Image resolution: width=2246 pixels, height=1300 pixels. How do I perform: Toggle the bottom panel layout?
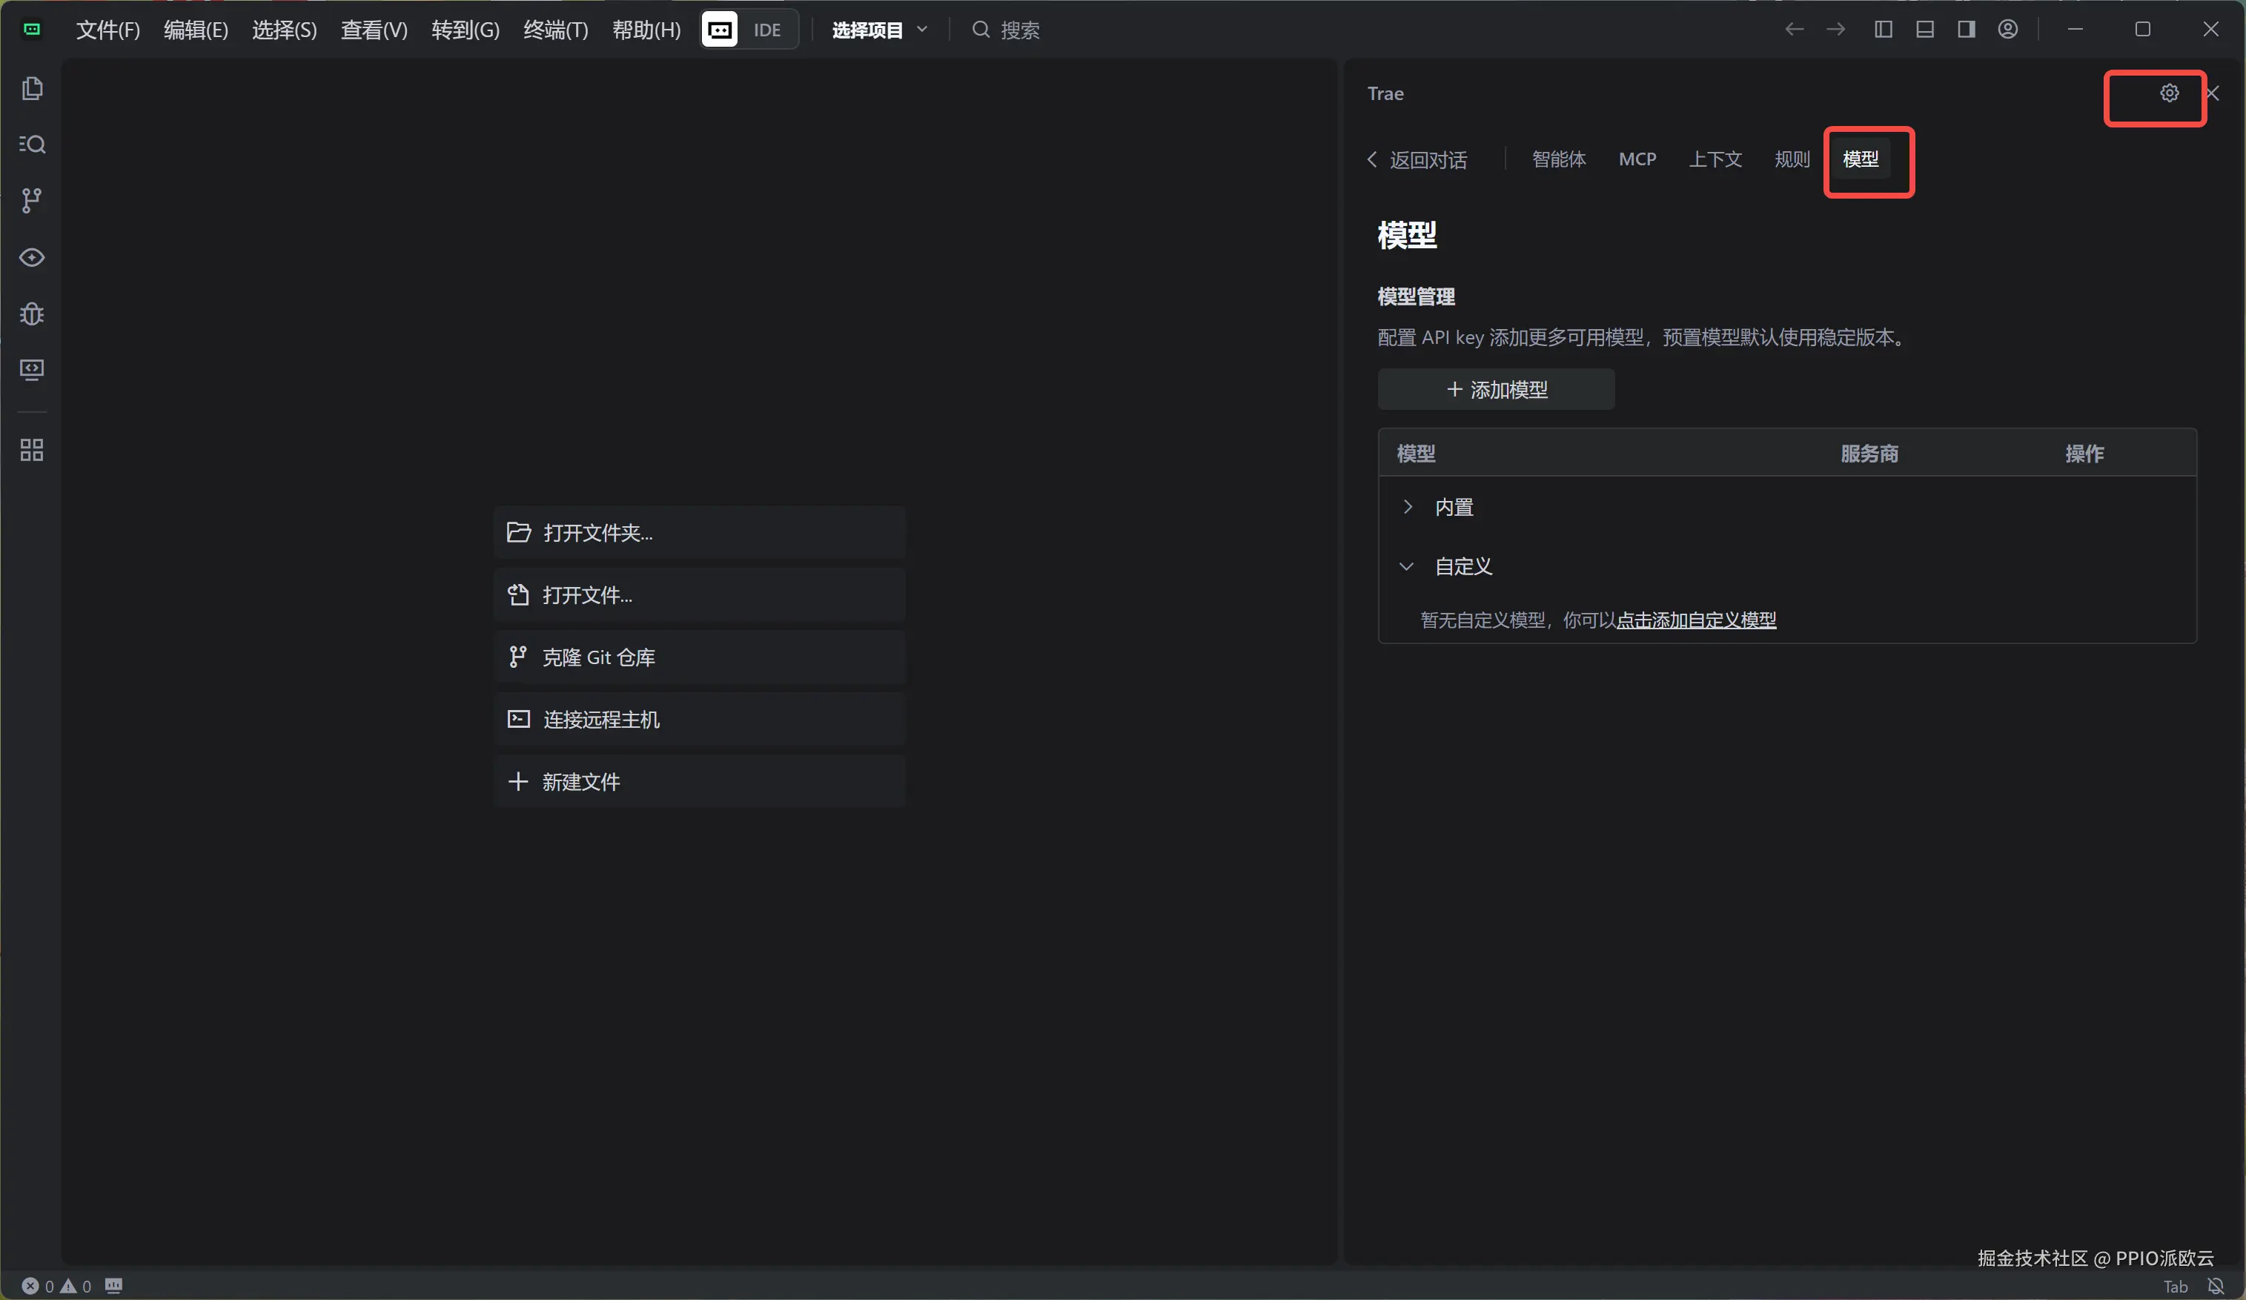(1924, 30)
